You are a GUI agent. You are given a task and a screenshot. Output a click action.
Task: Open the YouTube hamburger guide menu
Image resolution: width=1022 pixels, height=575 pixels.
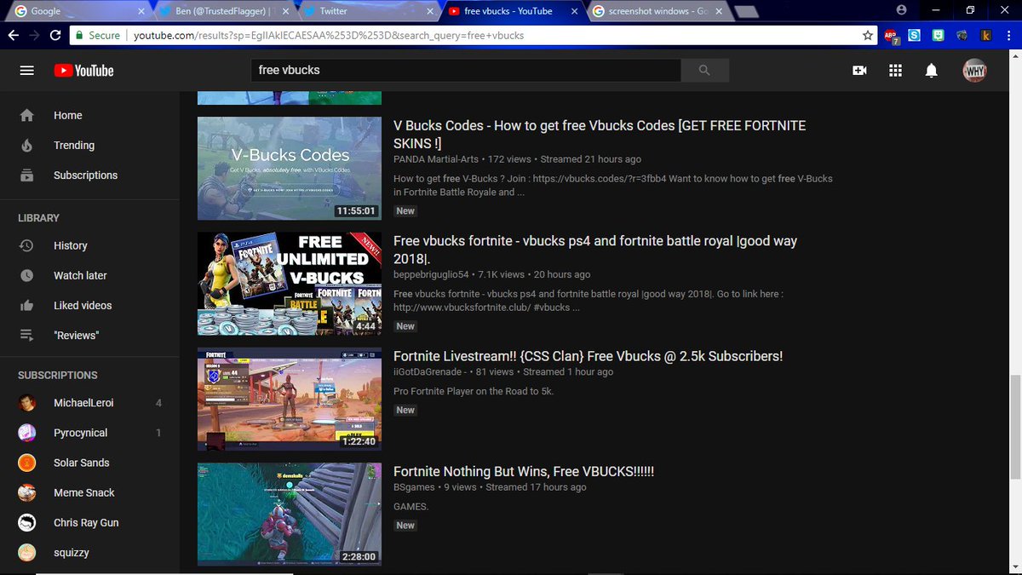pyautogui.click(x=26, y=71)
